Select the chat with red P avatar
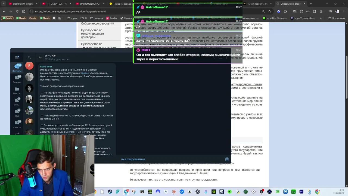Image resolution: width=348 pixels, height=196 pixels. (x=29, y=66)
